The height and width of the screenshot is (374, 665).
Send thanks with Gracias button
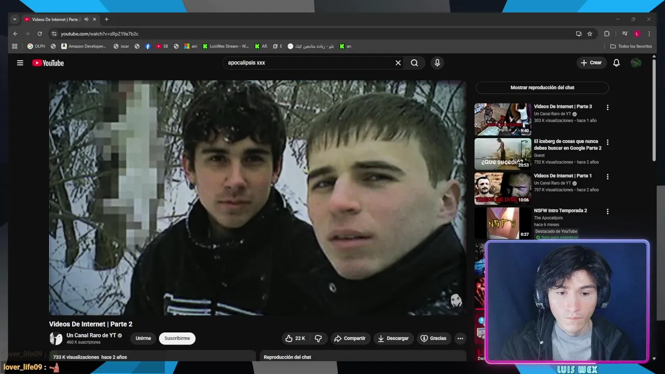(x=433, y=338)
